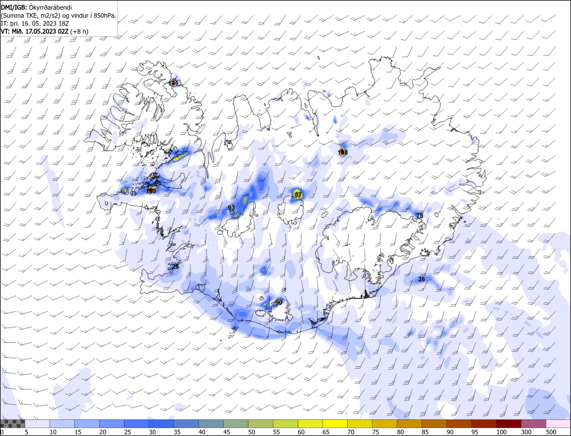Pick the blue legend swatch between 25 and 30
The height and width of the screenshot is (436, 571).
(x=136, y=423)
